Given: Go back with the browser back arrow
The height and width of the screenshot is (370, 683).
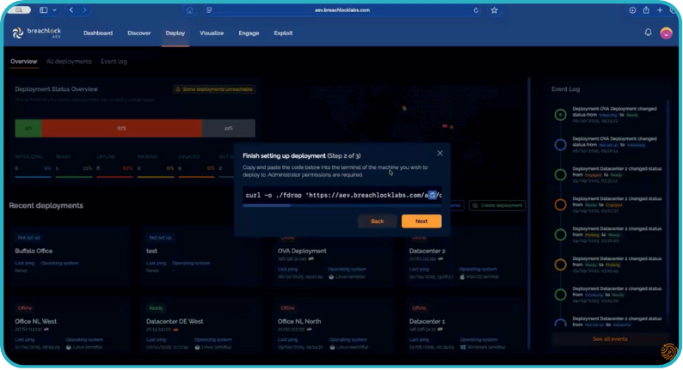Looking at the screenshot, I should (71, 10).
